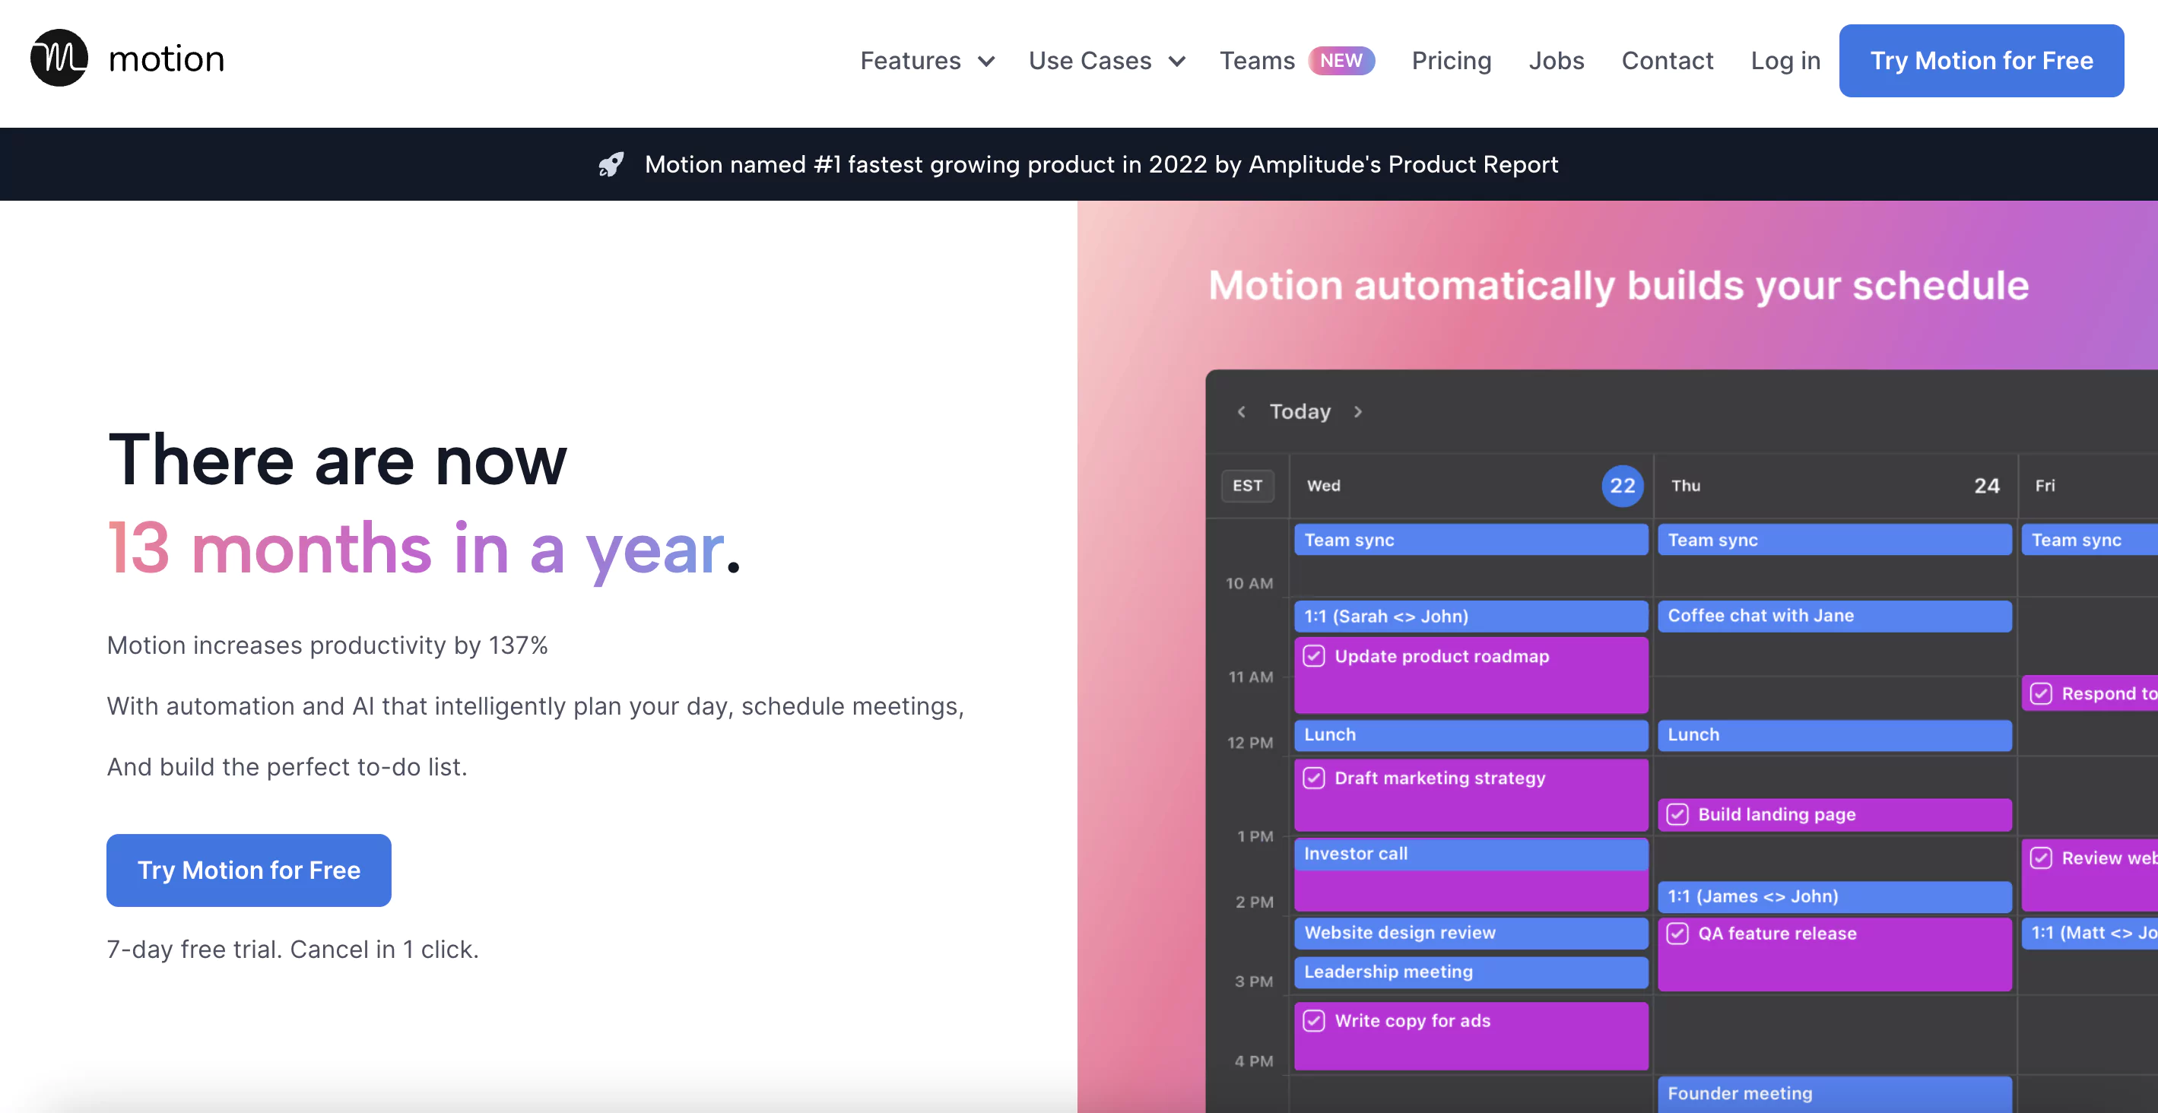Select date 22 circle on Wednesday

click(x=1623, y=486)
